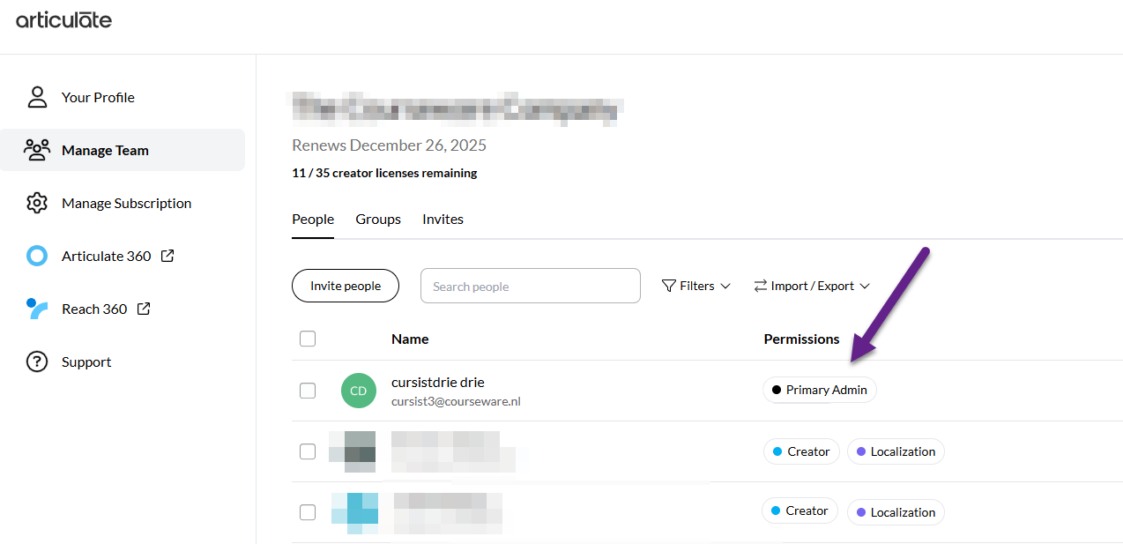
Task: Expand the Import / Export menu
Action: [x=812, y=286]
